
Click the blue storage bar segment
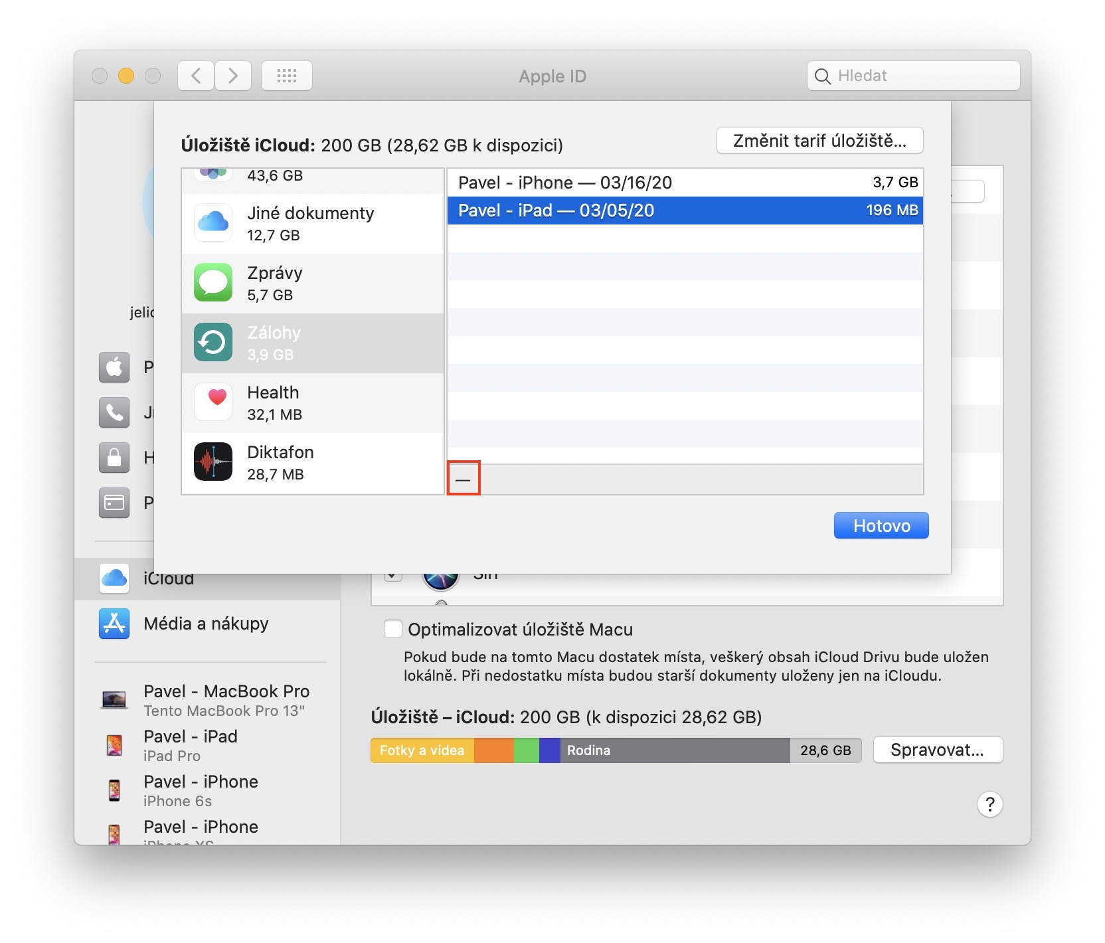550,750
